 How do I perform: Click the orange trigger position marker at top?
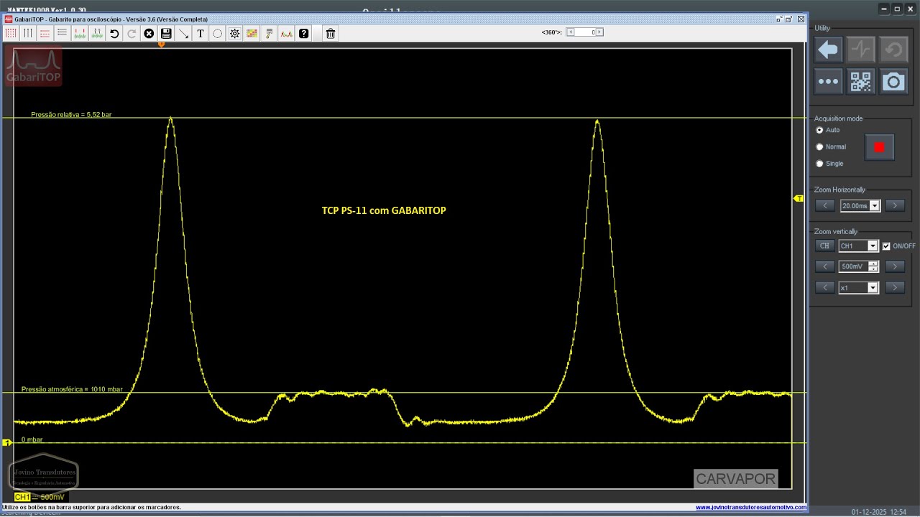(x=162, y=45)
